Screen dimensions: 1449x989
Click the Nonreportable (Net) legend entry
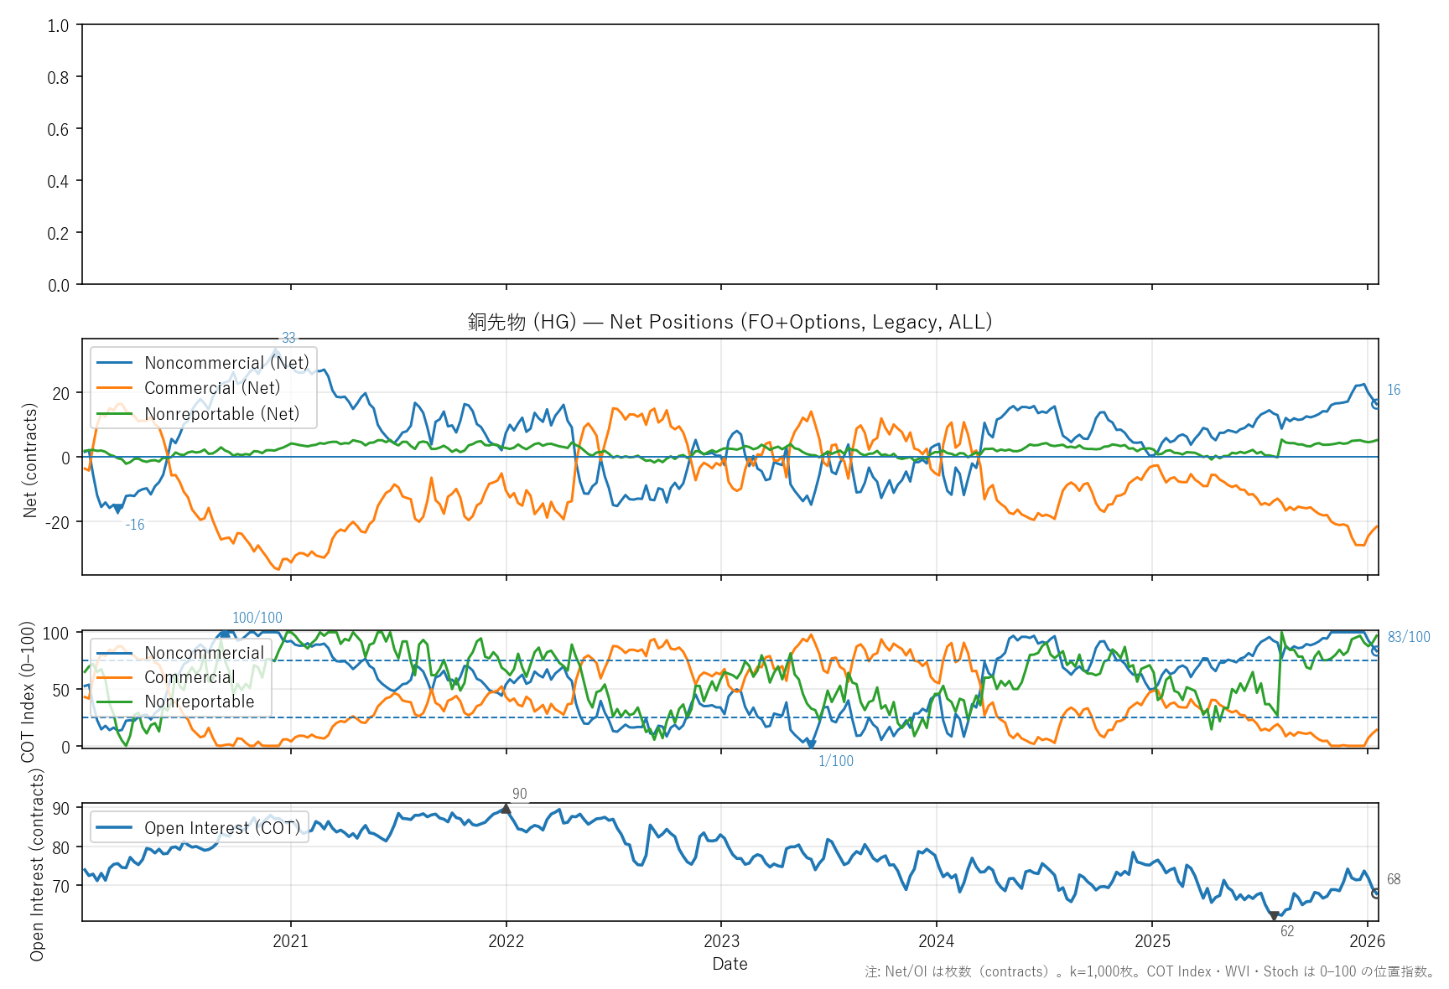(x=221, y=414)
